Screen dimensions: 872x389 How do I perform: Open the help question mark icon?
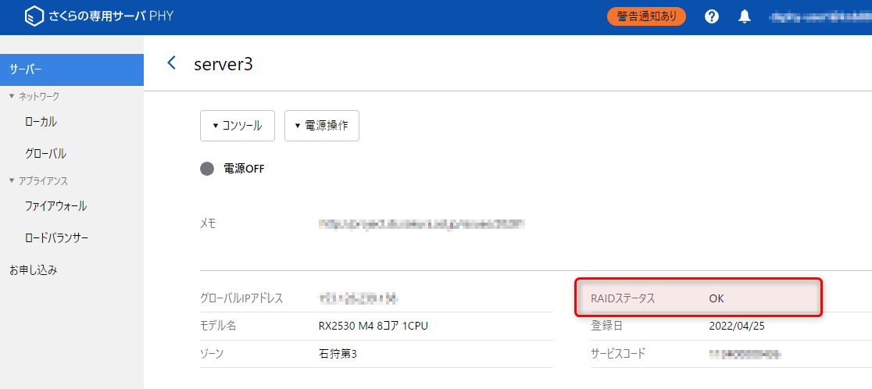pyautogui.click(x=711, y=16)
